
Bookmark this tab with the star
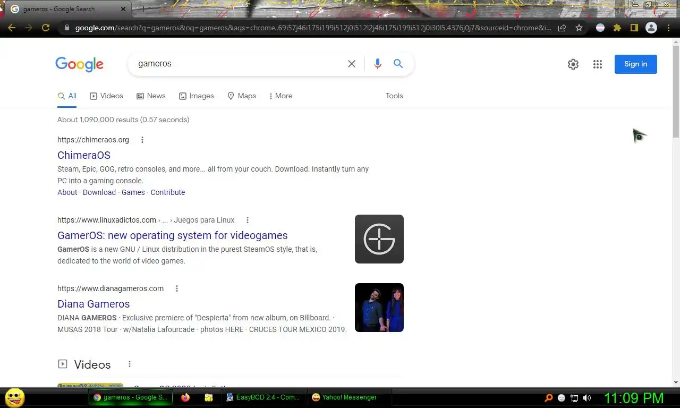click(x=579, y=28)
